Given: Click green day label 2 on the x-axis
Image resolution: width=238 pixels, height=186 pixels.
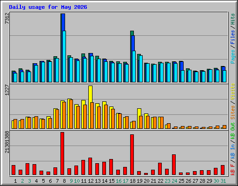Looking at the screenshot, I should (22, 181).
